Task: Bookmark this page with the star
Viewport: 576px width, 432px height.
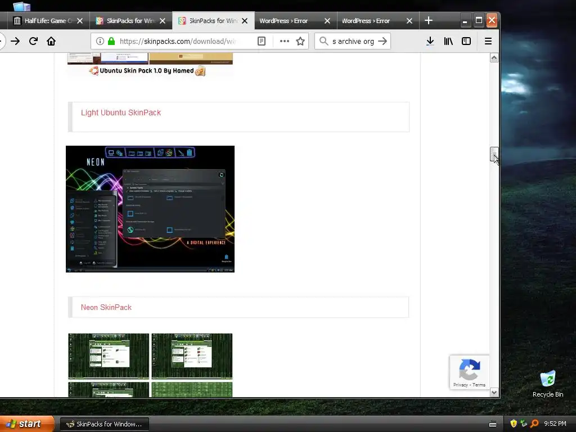Action: tap(300, 41)
